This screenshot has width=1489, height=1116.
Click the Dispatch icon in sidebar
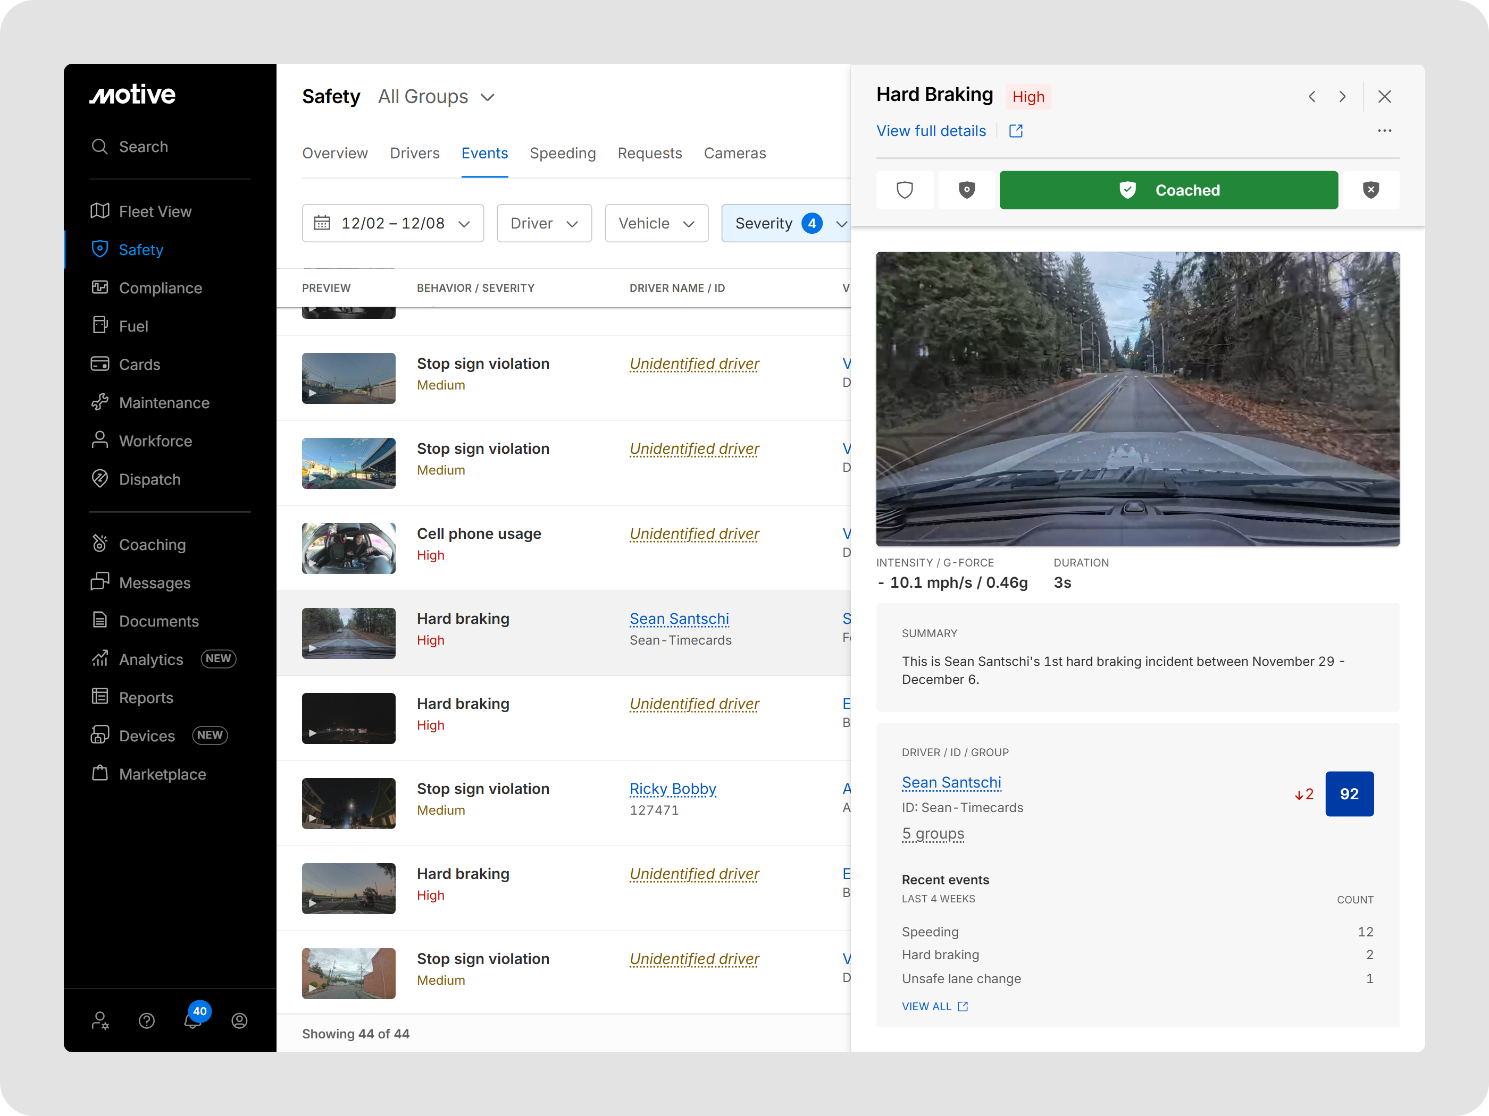click(99, 478)
